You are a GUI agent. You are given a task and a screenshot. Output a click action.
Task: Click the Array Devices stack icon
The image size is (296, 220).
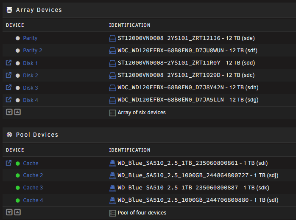click(9, 10)
